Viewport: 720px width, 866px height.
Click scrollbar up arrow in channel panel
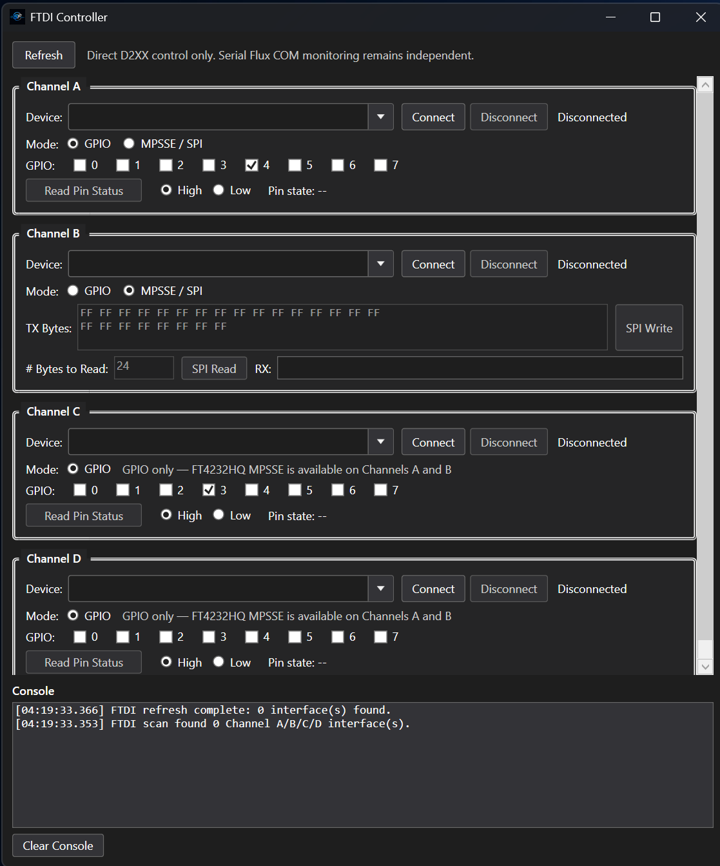(705, 85)
